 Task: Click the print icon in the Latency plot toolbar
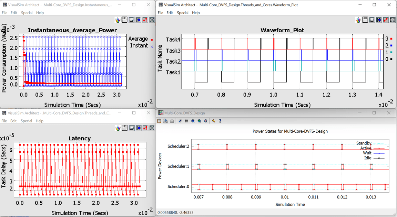pos(131,128)
